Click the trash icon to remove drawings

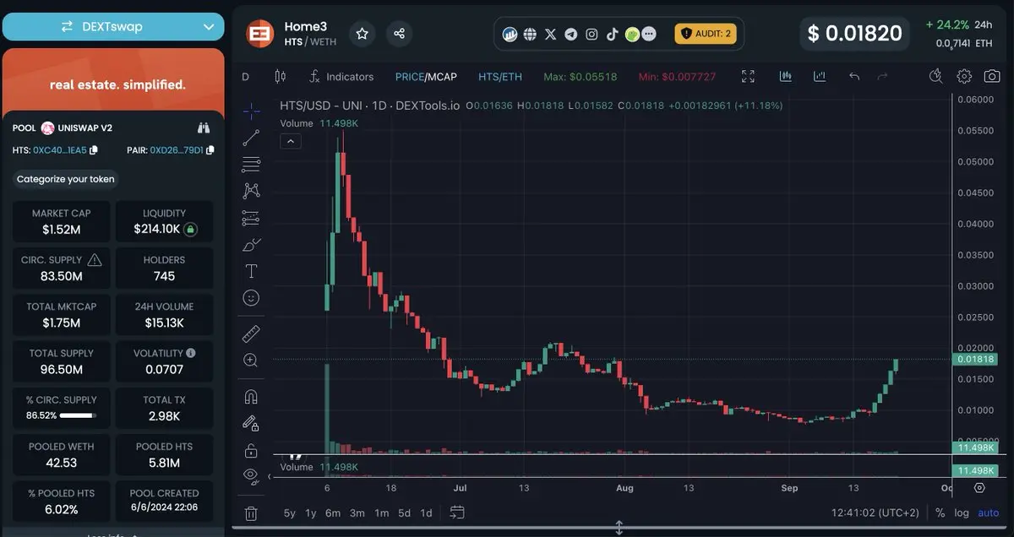(x=251, y=513)
